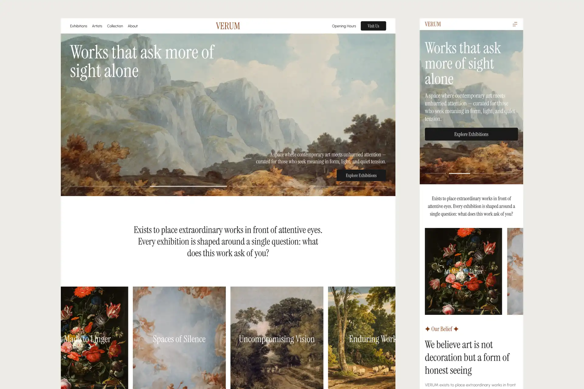This screenshot has width=584, height=389.
Task: Open the Spaces of Silence card
Action: (179, 338)
